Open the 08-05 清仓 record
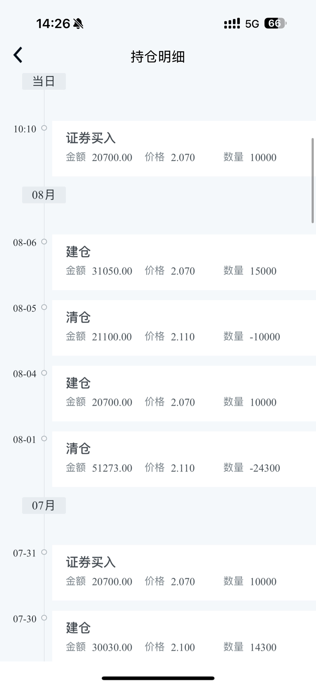The height and width of the screenshot is (686, 316). (x=184, y=328)
